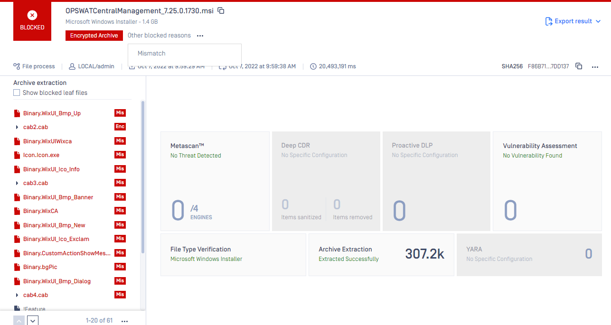
Task: Copy the SHA256 hash value
Action: point(579,66)
